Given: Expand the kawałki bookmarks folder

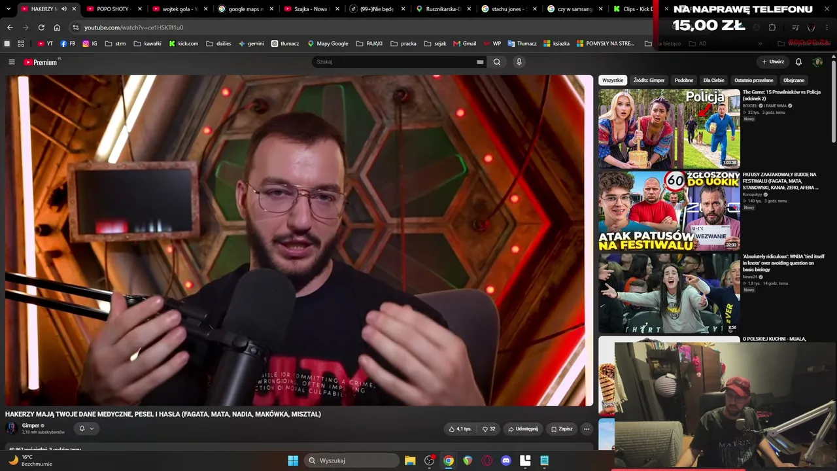Looking at the screenshot, I should coord(147,44).
